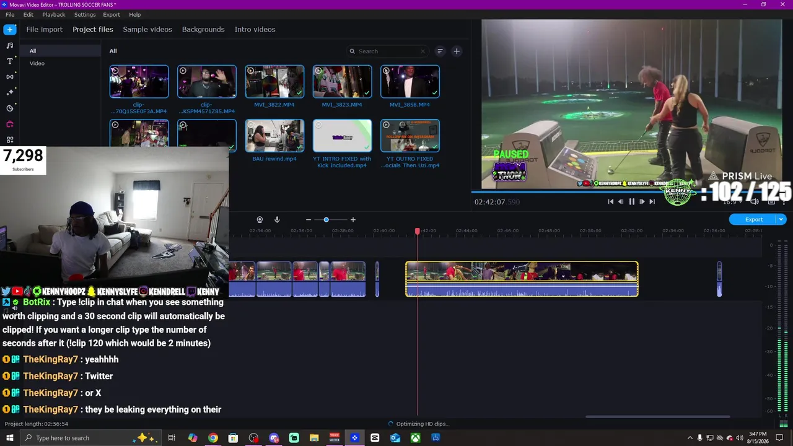This screenshot has height=446, width=793.
Task: Open the Transitions sidebar tab
Action: (x=10, y=77)
